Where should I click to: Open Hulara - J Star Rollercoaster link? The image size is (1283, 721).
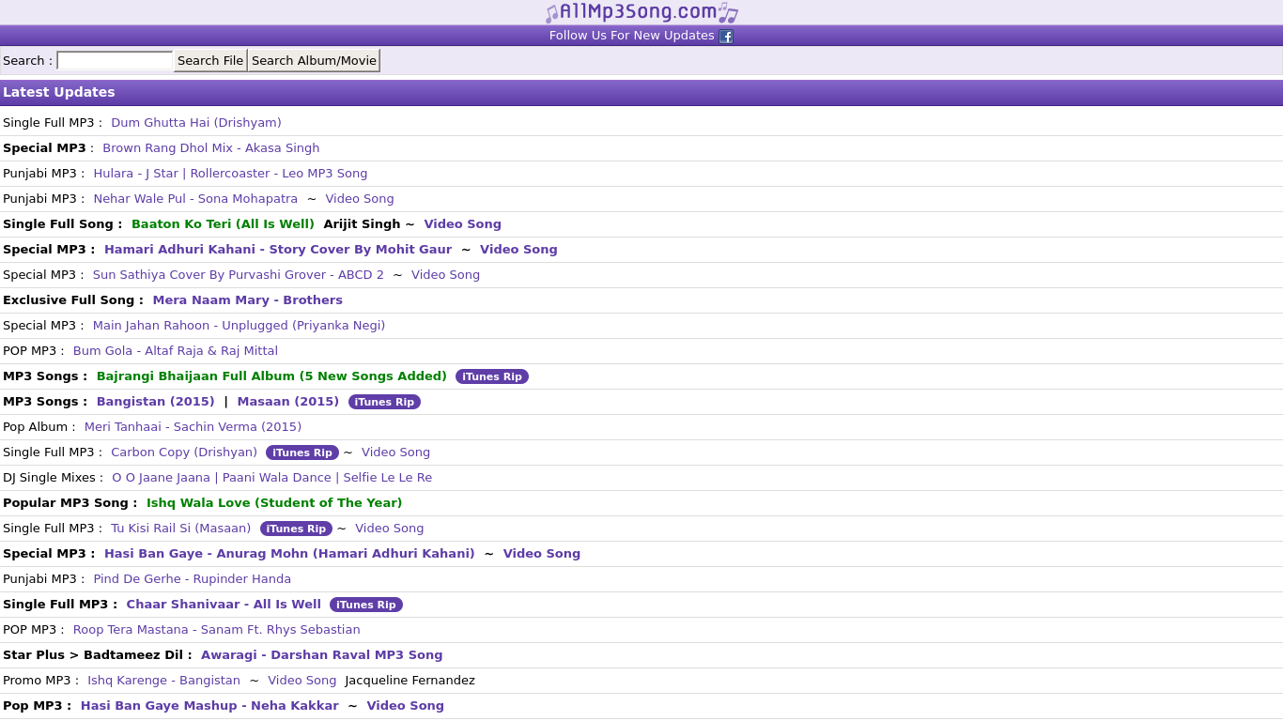(x=230, y=174)
